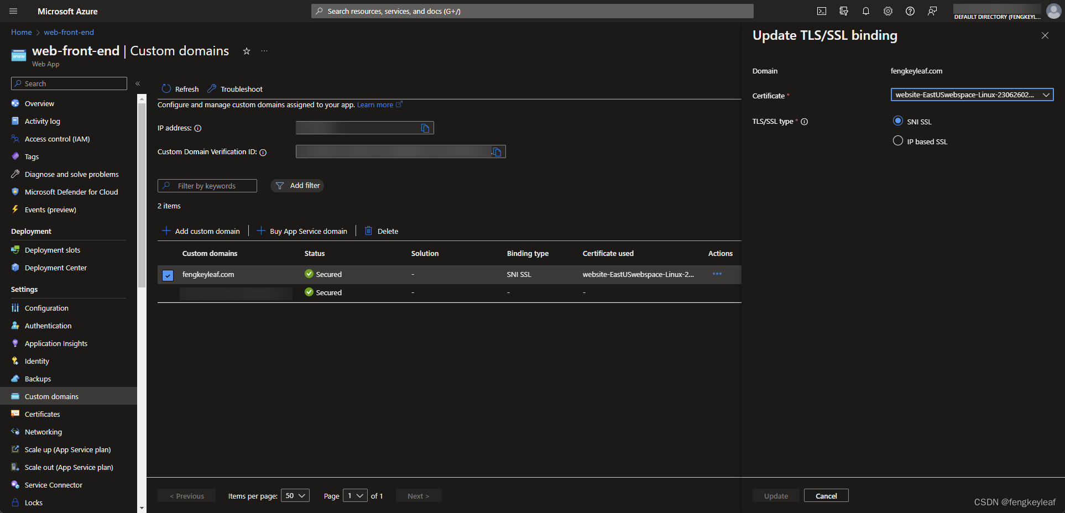
Task: Open more options ellipsis beside page title
Action: [264, 51]
